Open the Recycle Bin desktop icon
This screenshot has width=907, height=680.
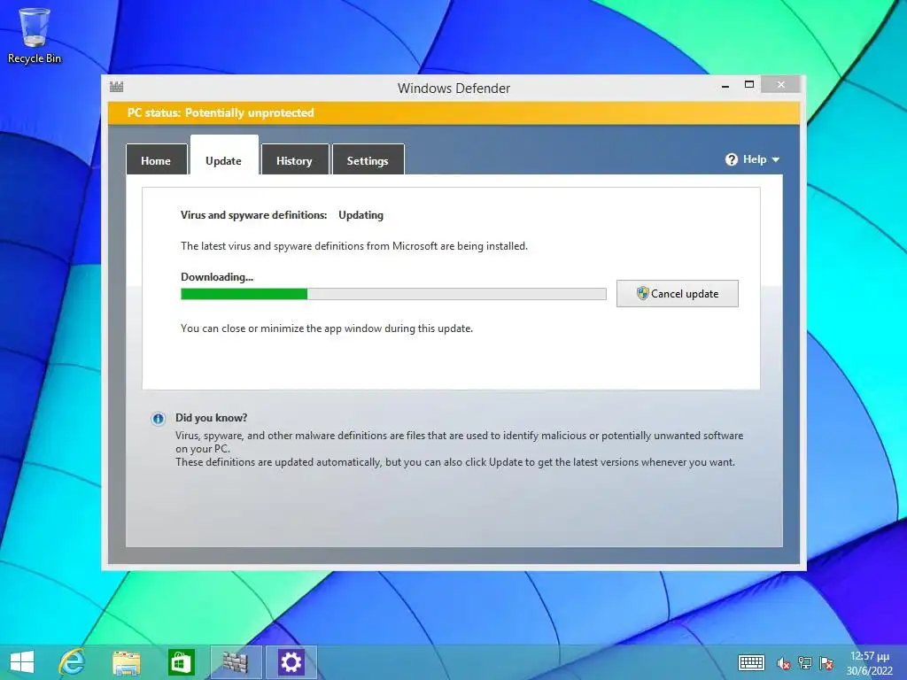pos(35,35)
